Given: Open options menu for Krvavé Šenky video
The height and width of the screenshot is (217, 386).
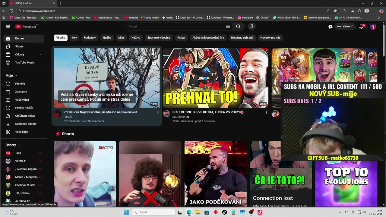Looking at the screenshot, I should (158, 112).
